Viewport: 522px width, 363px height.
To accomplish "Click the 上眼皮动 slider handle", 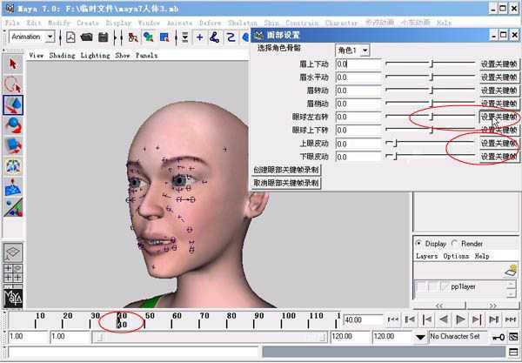I will click(395, 144).
